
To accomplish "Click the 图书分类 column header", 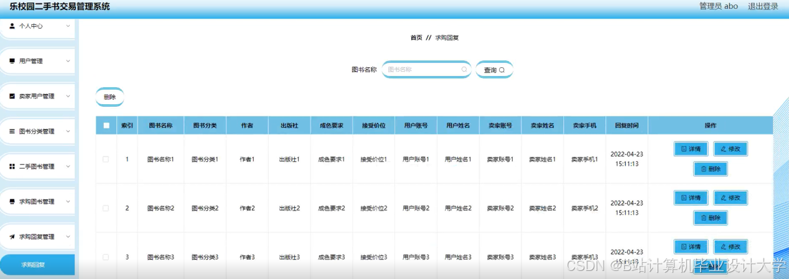I will [205, 125].
